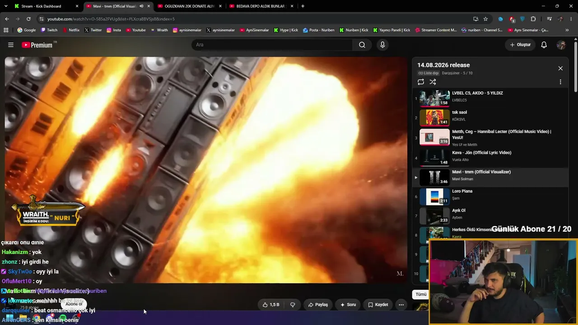
Task: Open playlist more options menu
Action: tap(560, 82)
